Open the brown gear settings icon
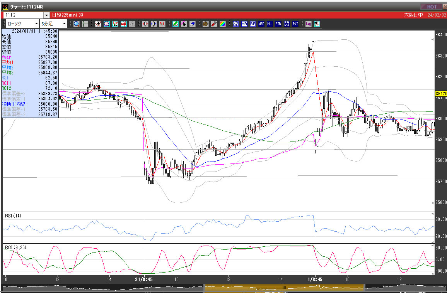This screenshot has height=293, width=447. [206, 24]
